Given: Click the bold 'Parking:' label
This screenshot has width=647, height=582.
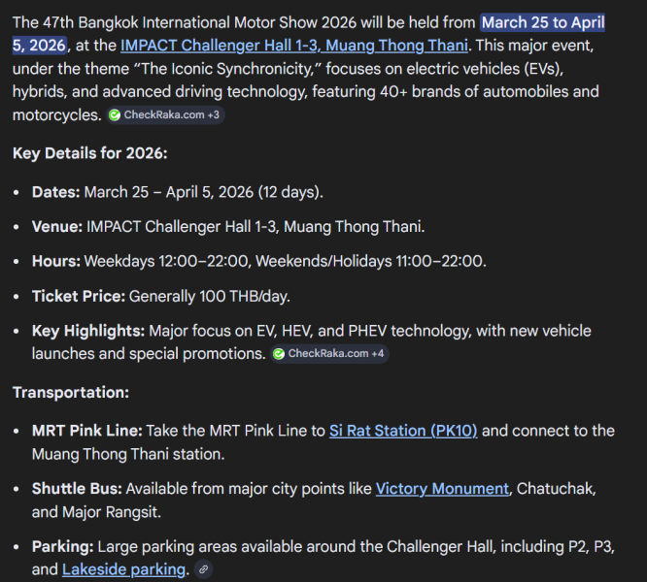Looking at the screenshot, I should tap(62, 546).
